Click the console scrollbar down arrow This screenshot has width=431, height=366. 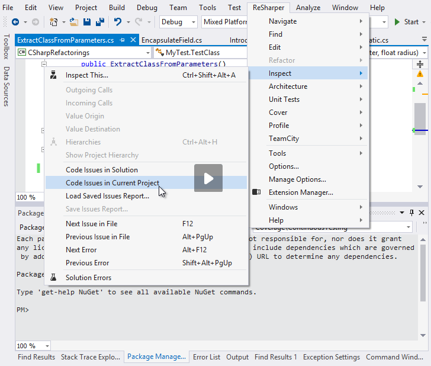423,335
